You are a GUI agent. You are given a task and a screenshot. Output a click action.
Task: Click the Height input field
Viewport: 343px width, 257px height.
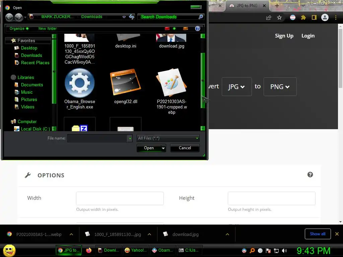click(271, 198)
